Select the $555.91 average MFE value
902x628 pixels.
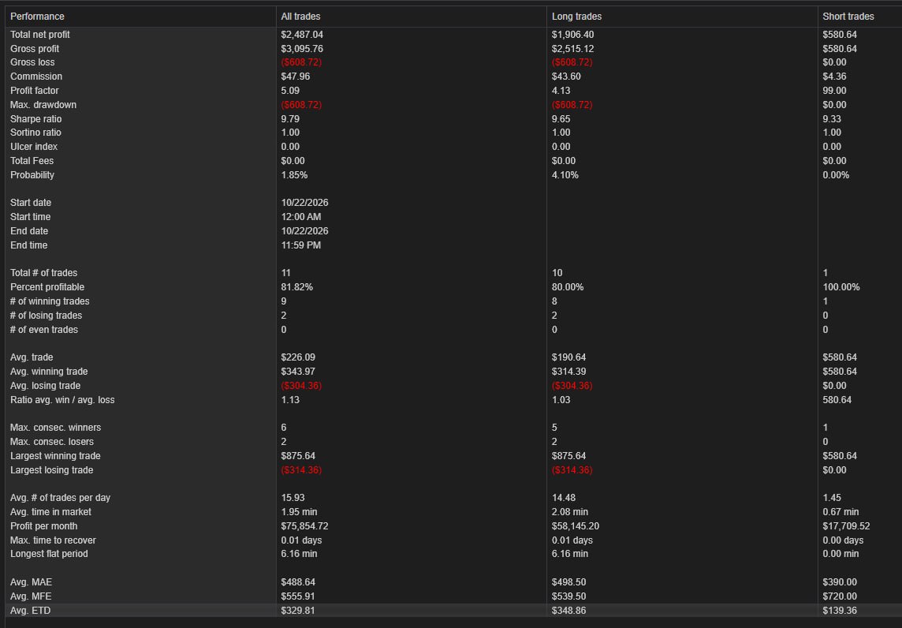[x=298, y=596]
